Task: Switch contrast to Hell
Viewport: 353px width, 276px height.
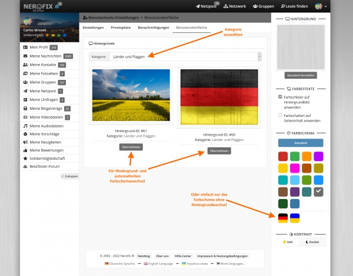Action: point(288,242)
